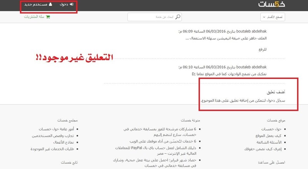This screenshot has height=169, width=308.
Task: Open blog post 6 خدمات لتُحسّن من أداء موقعك
Action: (163, 141)
